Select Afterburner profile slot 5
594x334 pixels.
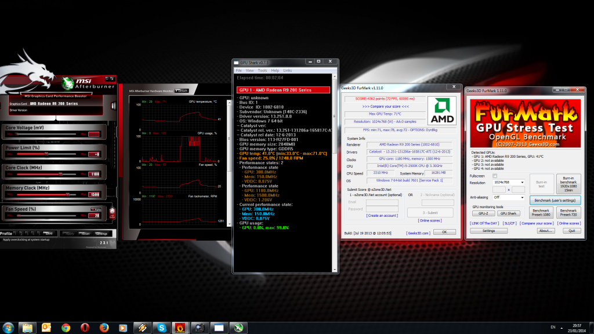39,234
